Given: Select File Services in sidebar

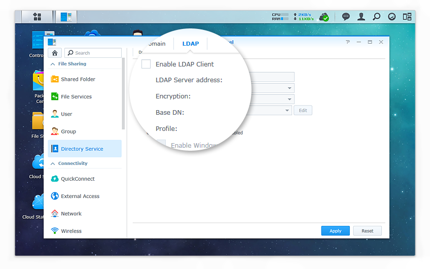Looking at the screenshot, I should pyautogui.click(x=85, y=96).
